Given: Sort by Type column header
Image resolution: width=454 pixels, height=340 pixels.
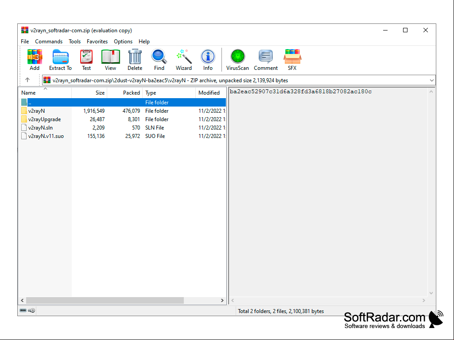Looking at the screenshot, I should tap(169, 92).
